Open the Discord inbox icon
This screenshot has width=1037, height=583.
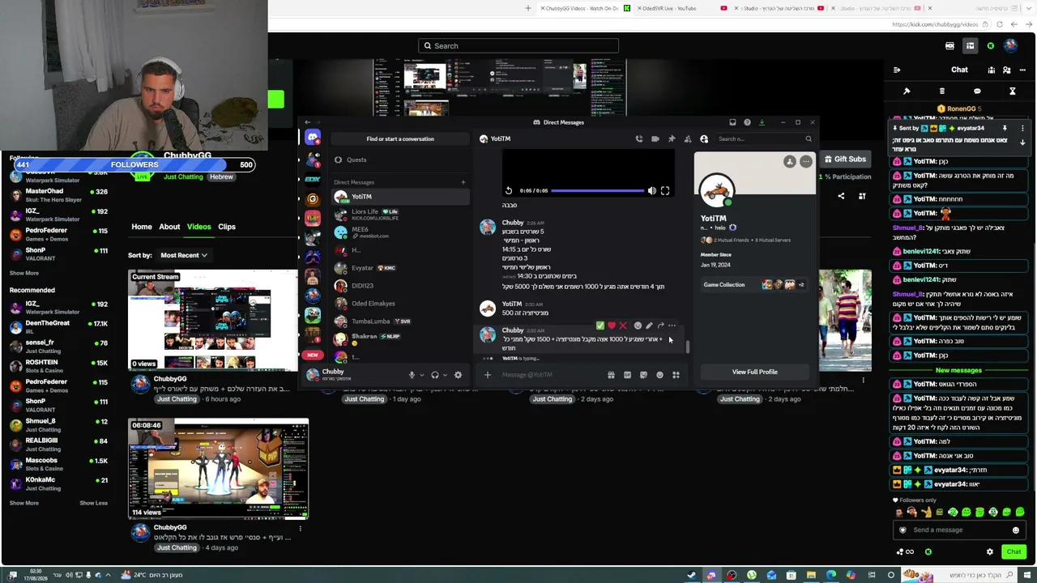732,122
